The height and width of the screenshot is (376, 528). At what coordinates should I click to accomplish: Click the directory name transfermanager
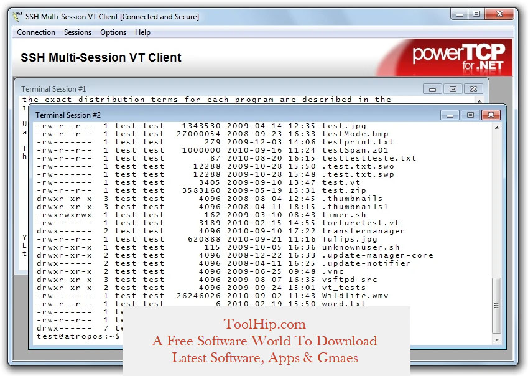pos(363,231)
